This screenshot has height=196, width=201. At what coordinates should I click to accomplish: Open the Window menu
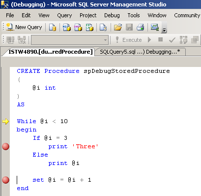coord(157,15)
